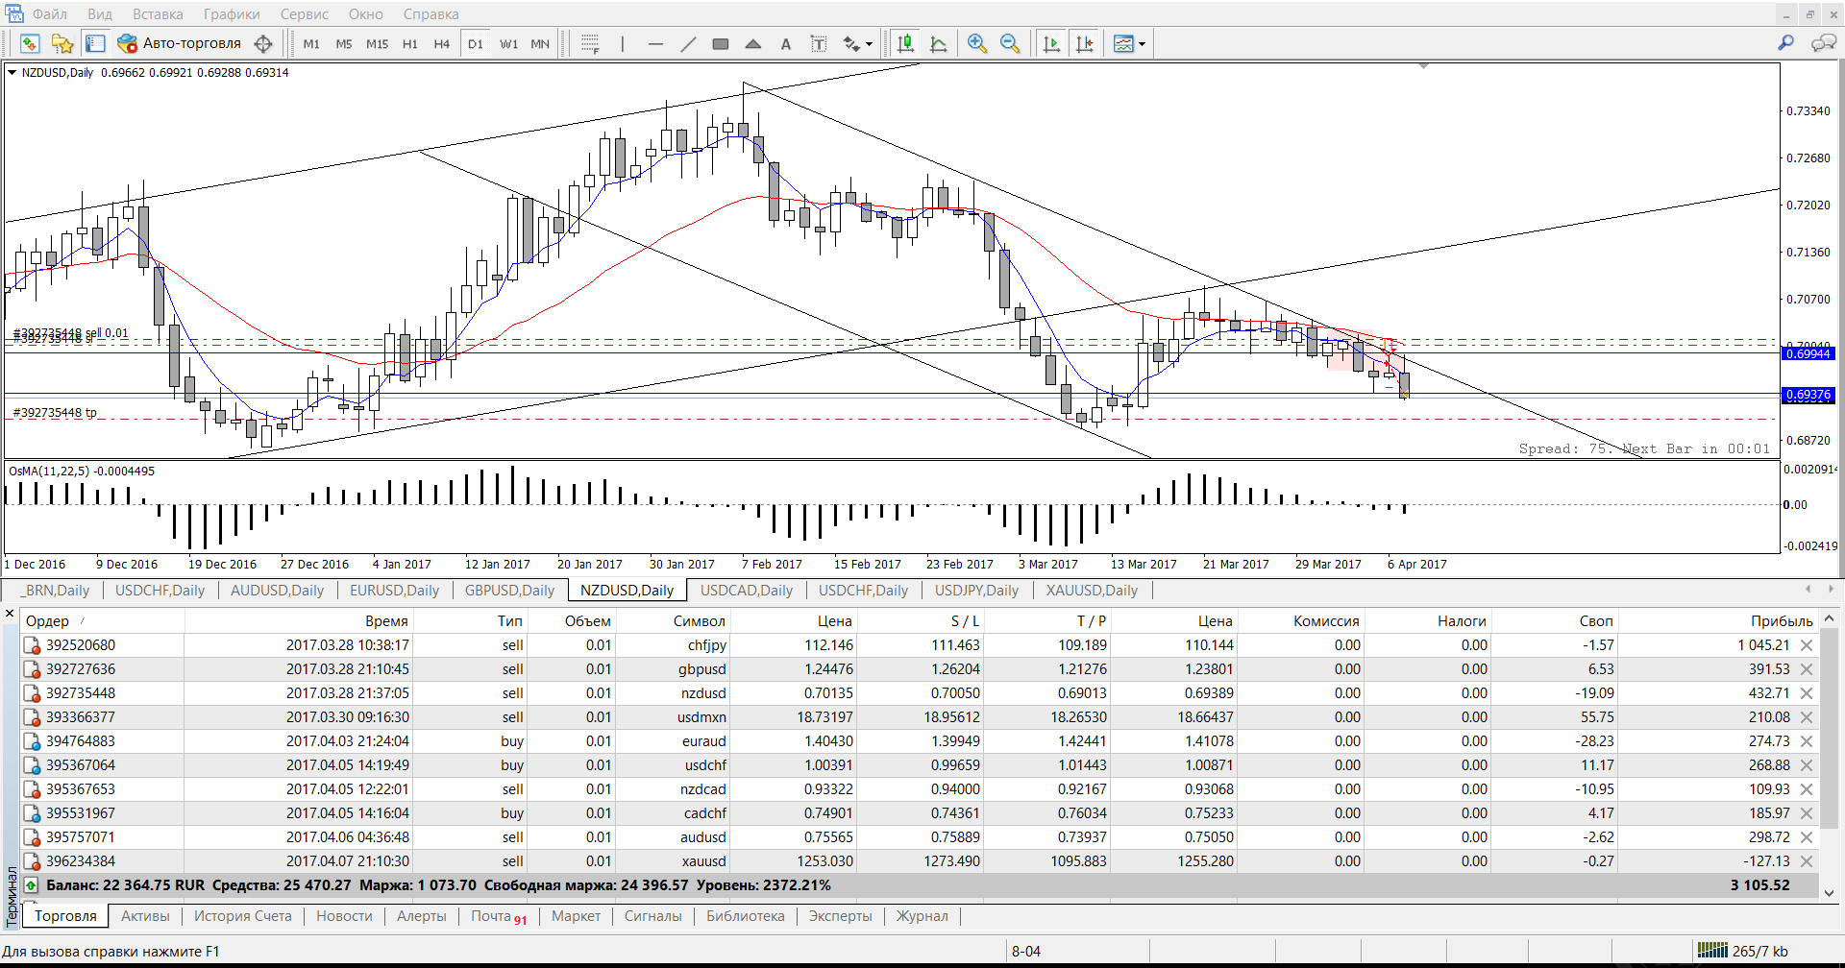1845x968 pixels.
Task: Zoom out of the chart
Action: coord(1010,43)
